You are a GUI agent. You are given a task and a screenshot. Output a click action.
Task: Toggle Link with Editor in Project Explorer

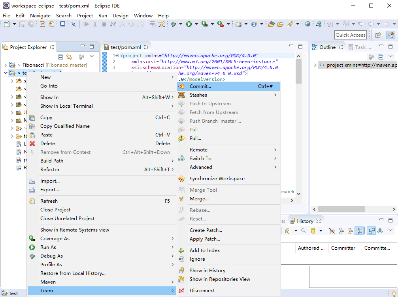click(x=69, y=56)
